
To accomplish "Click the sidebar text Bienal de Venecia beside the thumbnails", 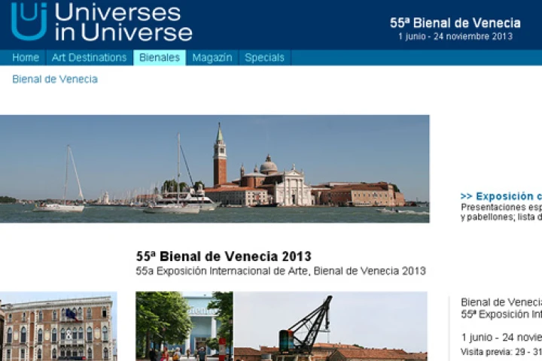I will click(x=501, y=302).
